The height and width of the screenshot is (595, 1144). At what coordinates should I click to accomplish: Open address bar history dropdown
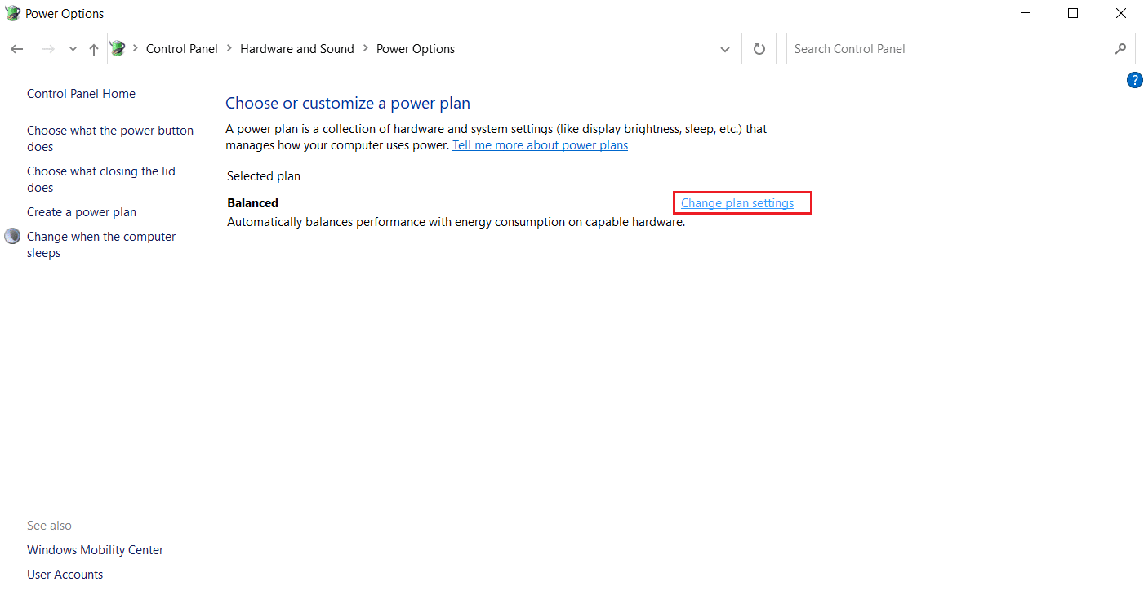[725, 49]
